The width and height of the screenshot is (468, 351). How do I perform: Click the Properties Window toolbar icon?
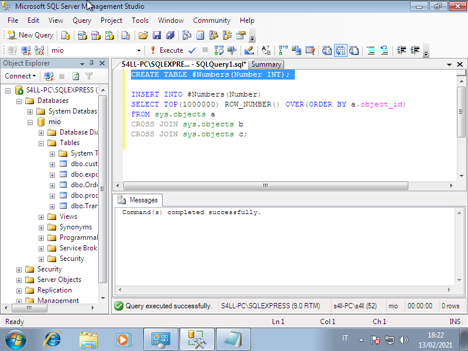tap(241, 35)
